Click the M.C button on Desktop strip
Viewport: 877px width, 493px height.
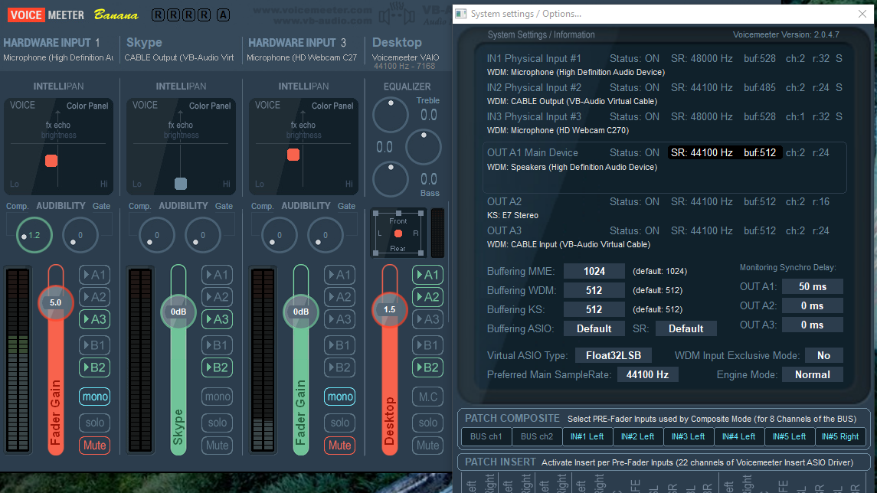click(x=427, y=397)
